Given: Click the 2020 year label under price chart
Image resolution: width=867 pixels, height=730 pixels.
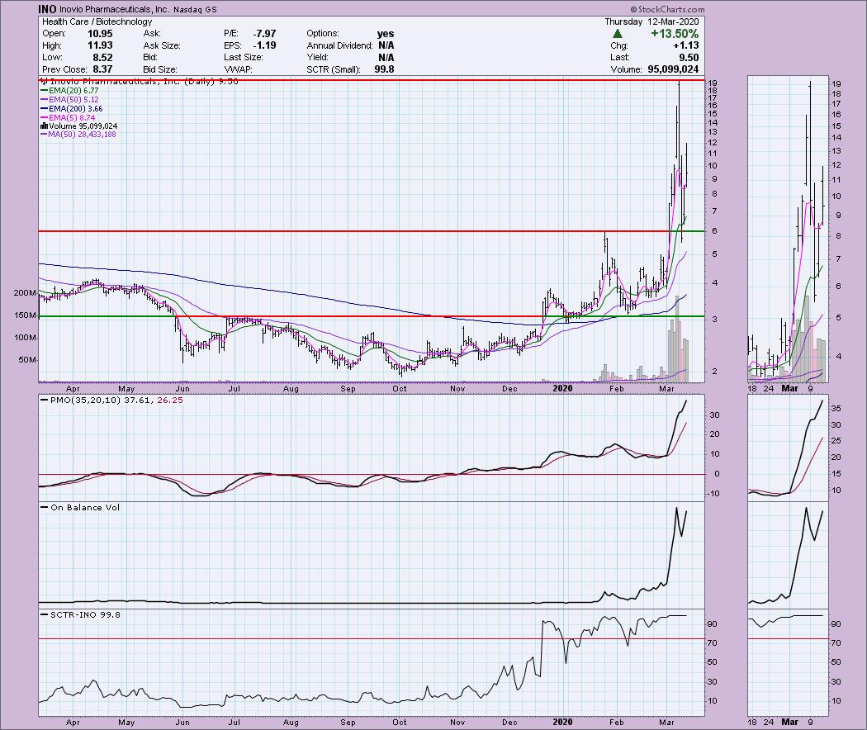Looking at the screenshot, I should [x=562, y=388].
